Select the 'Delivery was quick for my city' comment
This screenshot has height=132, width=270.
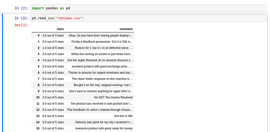point(104,122)
